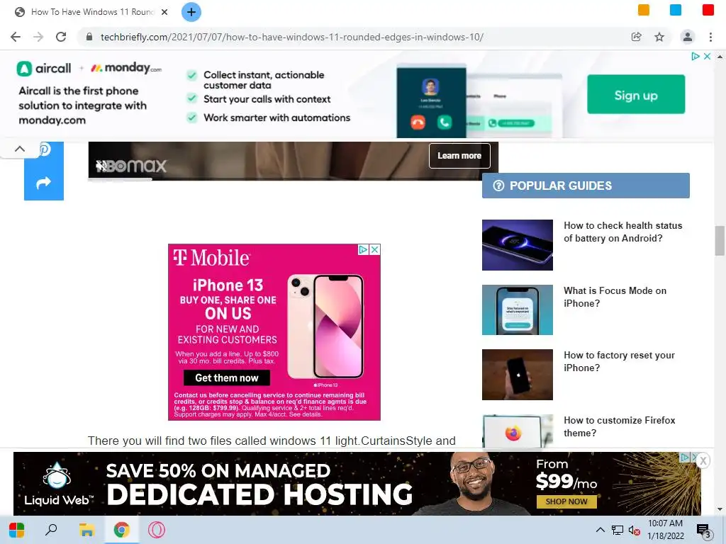Share article on Pinterest
Viewport: 726px width, 544px height.
pyautogui.click(x=44, y=149)
